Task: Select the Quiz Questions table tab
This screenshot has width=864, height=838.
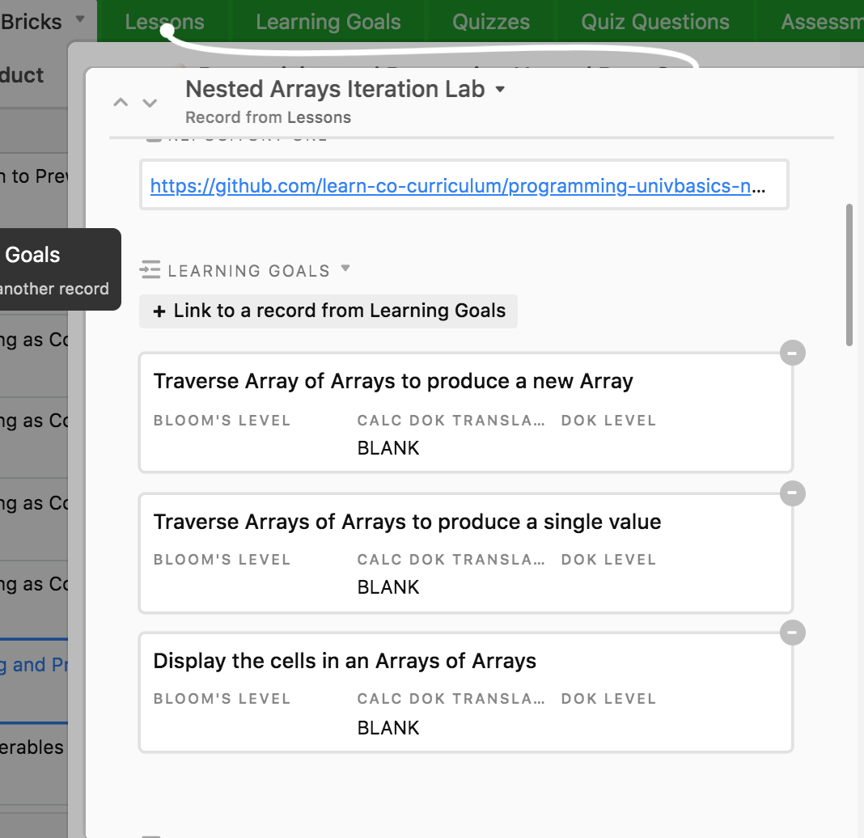Action: click(654, 22)
